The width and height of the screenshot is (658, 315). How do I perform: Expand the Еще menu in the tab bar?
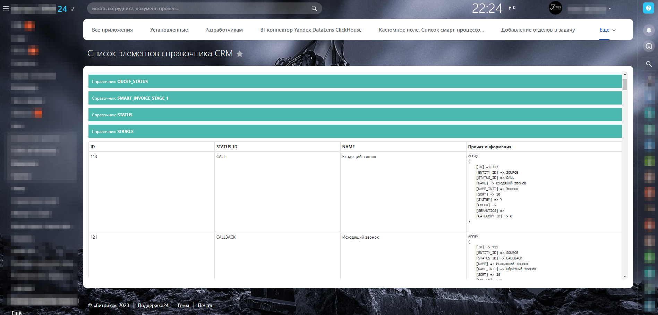pyautogui.click(x=607, y=30)
